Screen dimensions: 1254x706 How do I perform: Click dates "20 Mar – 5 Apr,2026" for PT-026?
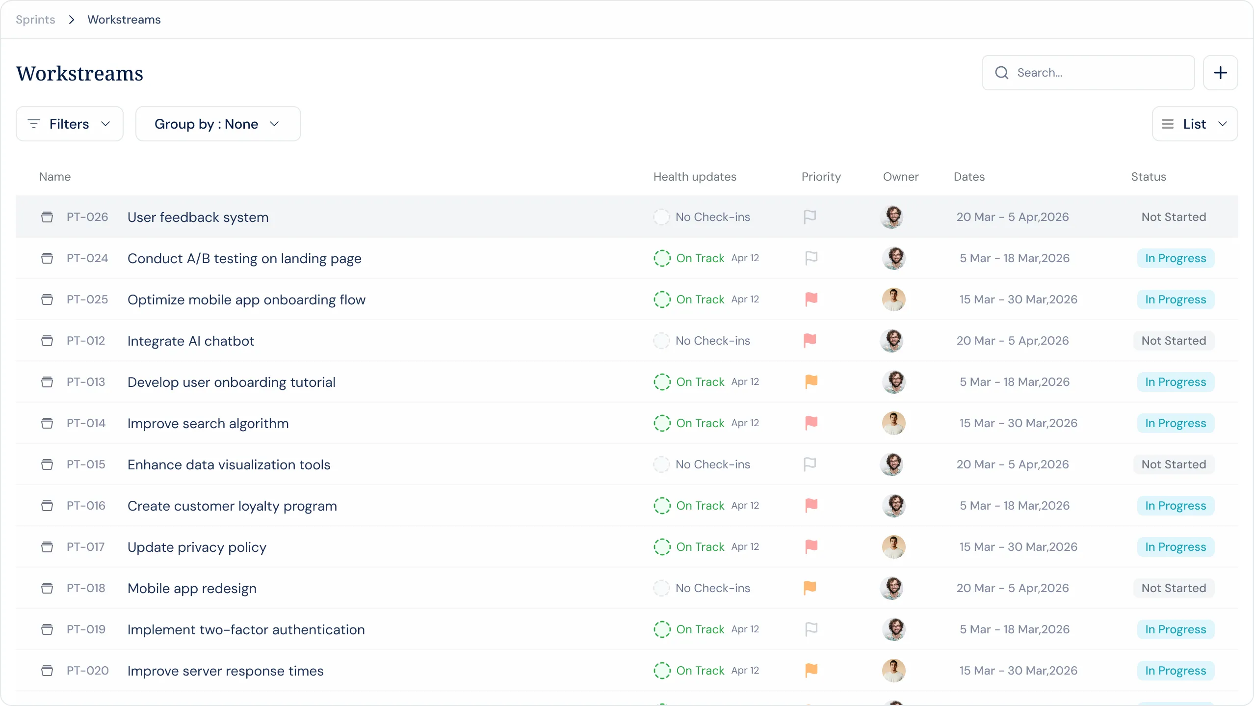(x=1013, y=217)
